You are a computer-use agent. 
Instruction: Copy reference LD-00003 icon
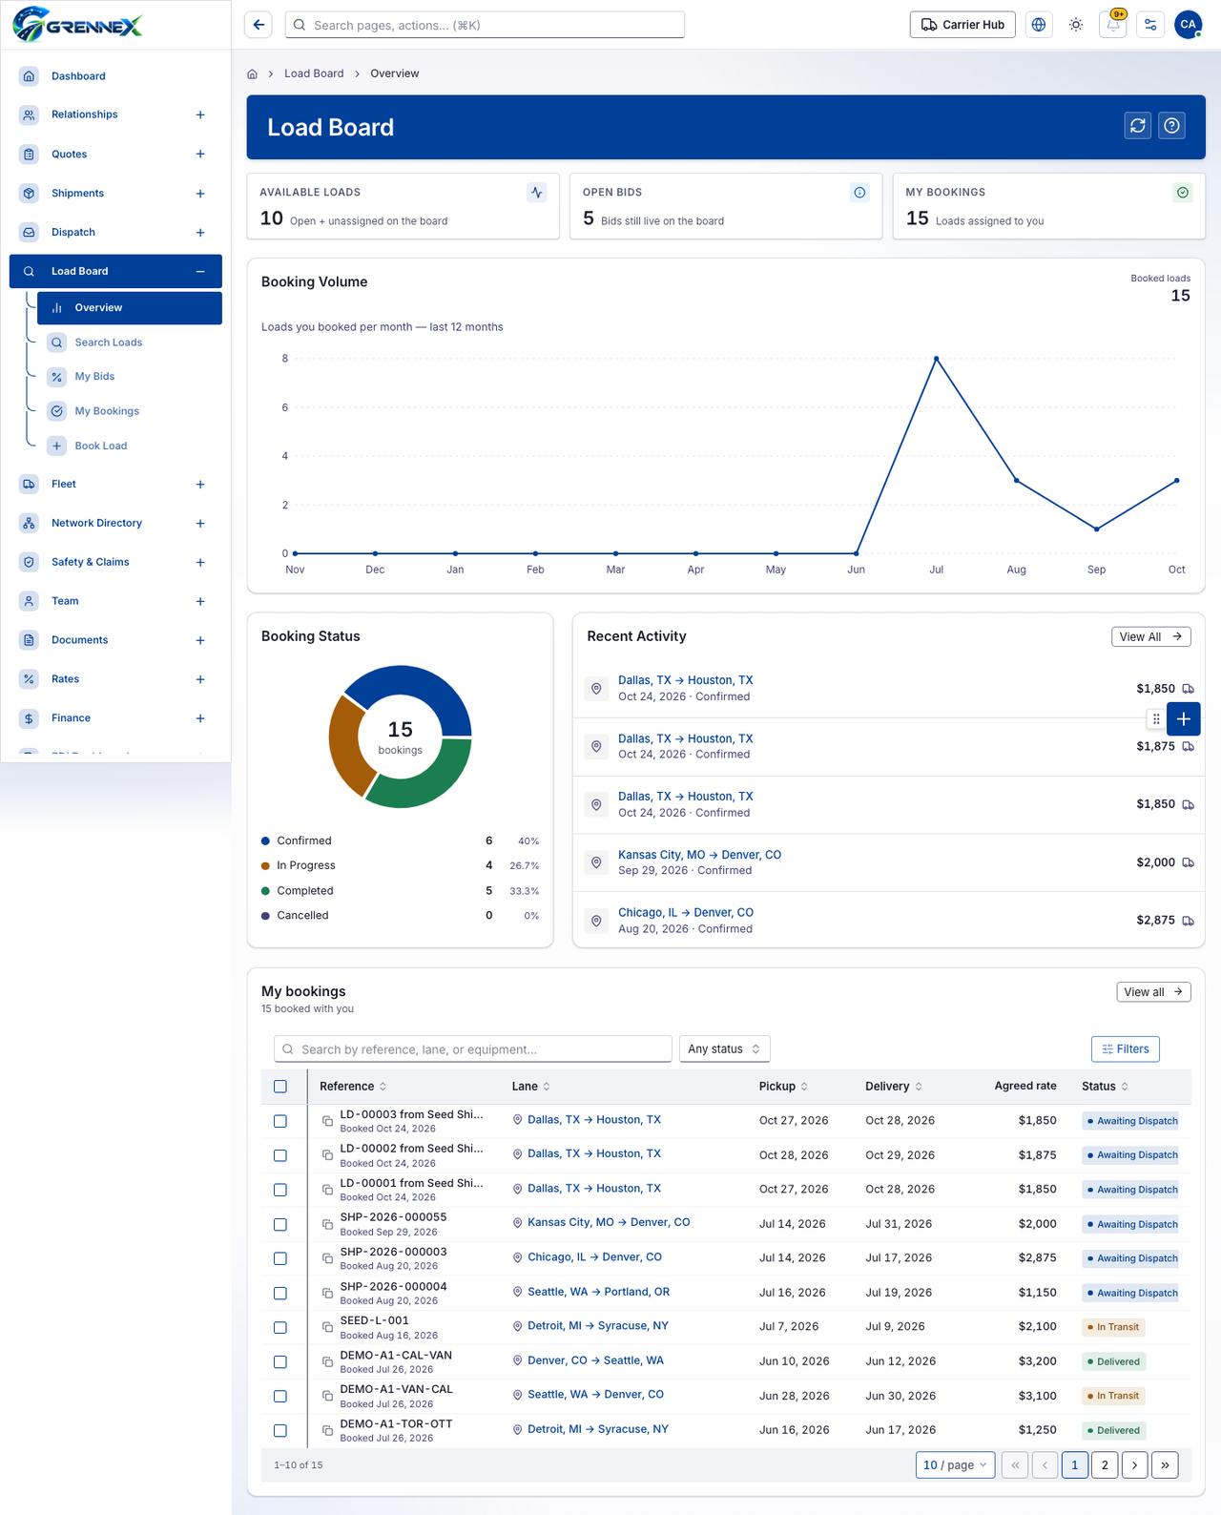tap(327, 1121)
